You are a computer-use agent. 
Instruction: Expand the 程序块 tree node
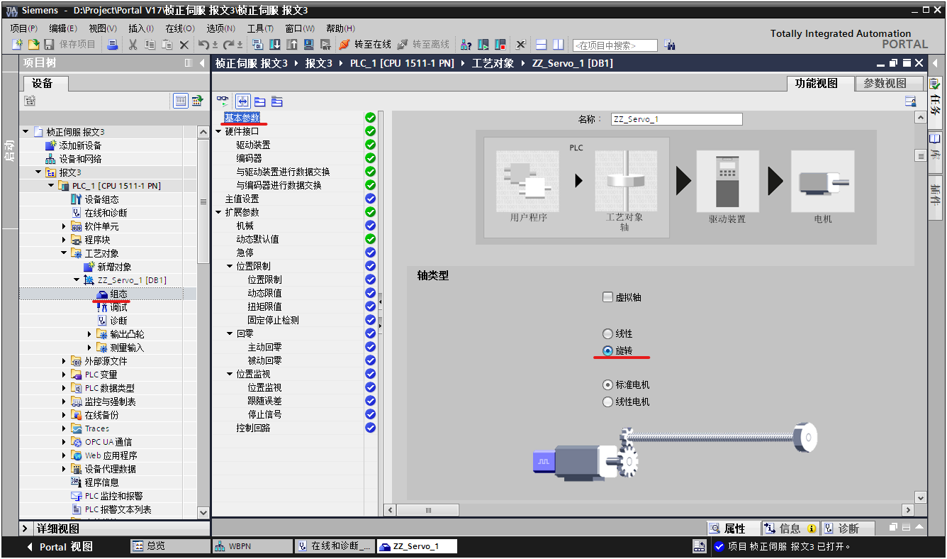65,240
